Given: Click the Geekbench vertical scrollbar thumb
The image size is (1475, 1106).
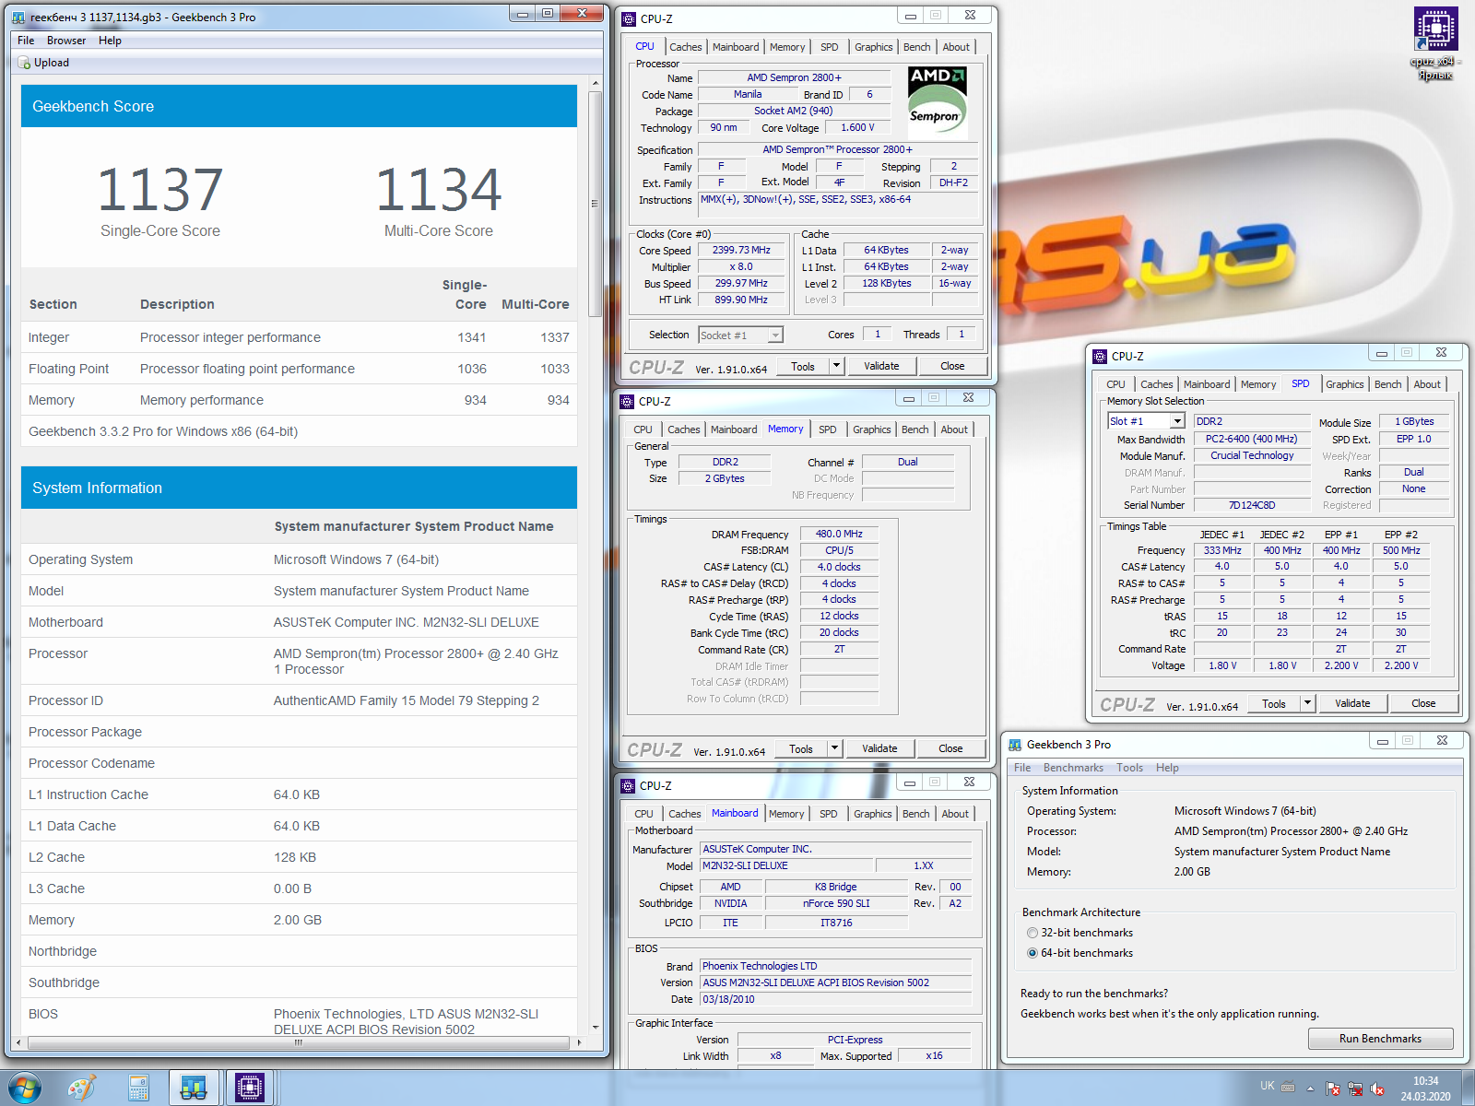Looking at the screenshot, I should 595,204.
